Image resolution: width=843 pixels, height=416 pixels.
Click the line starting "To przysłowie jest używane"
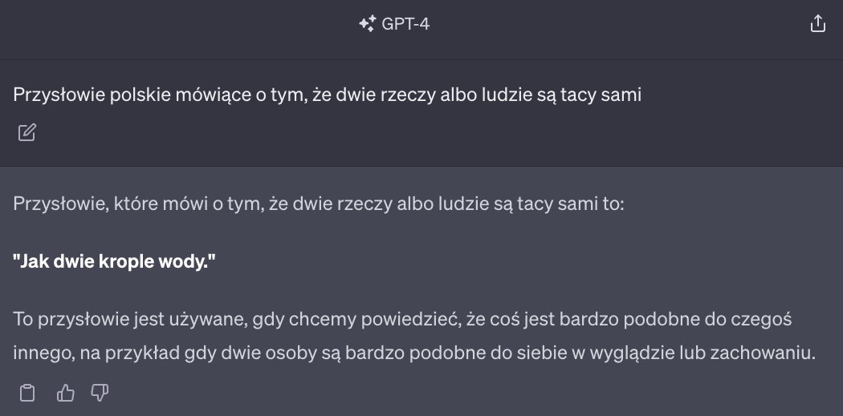point(402,320)
